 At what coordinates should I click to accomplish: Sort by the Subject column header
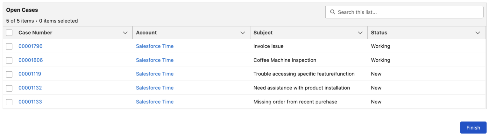click(263, 33)
